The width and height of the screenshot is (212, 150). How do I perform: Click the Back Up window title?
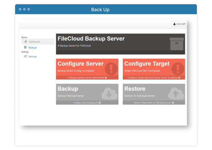(100, 10)
